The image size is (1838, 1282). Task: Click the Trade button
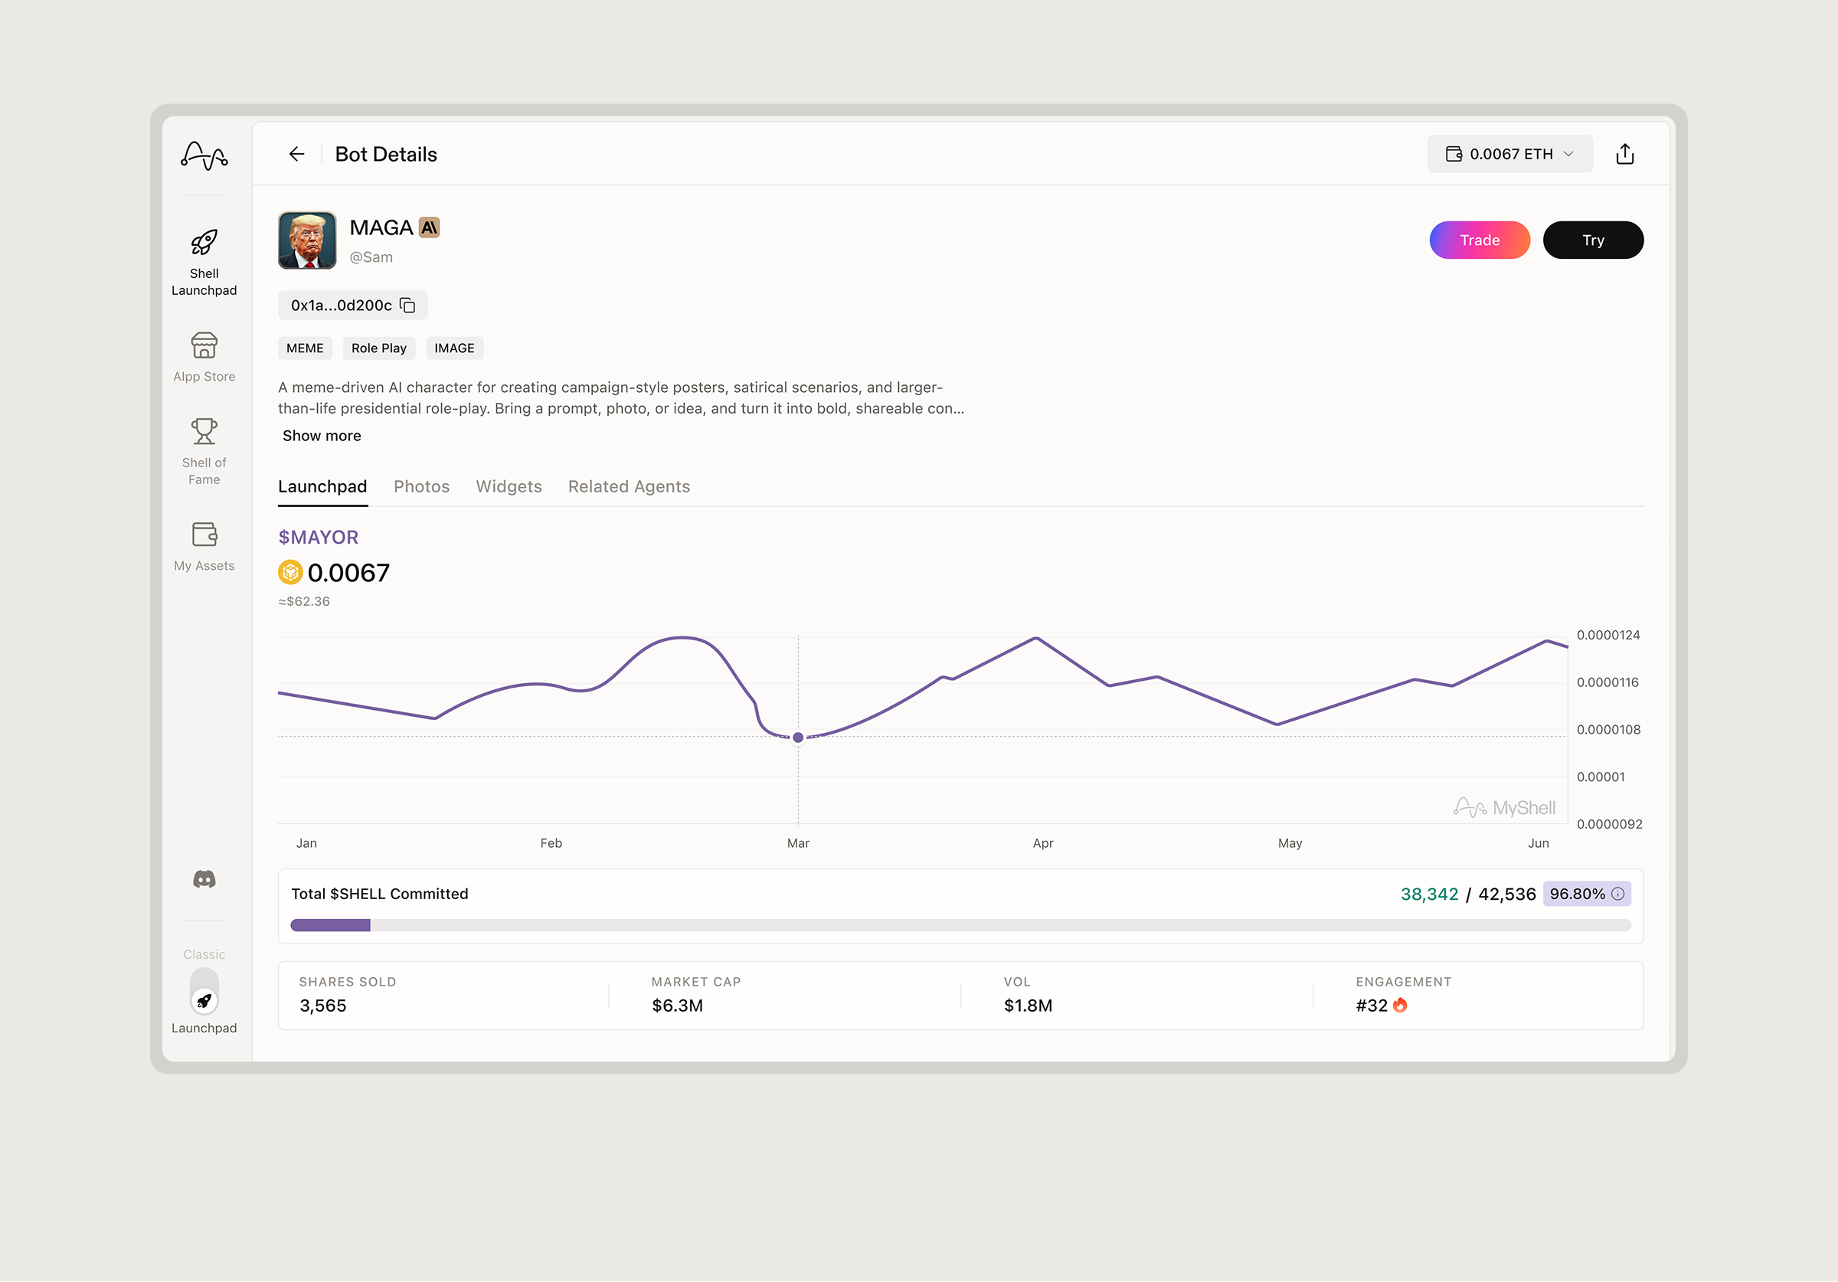[x=1480, y=240]
